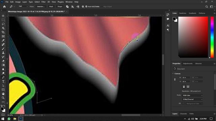
Task: Select the Brush tool
Action: pos(3,49)
